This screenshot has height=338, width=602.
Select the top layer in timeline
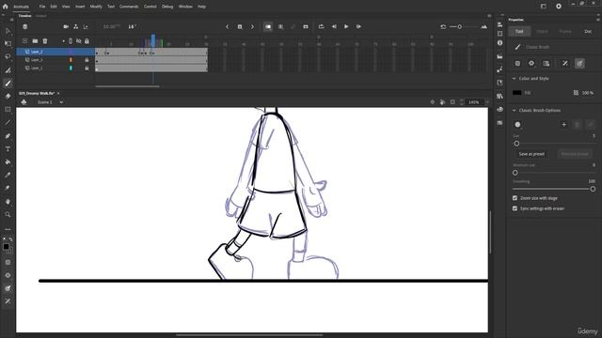tap(55, 52)
